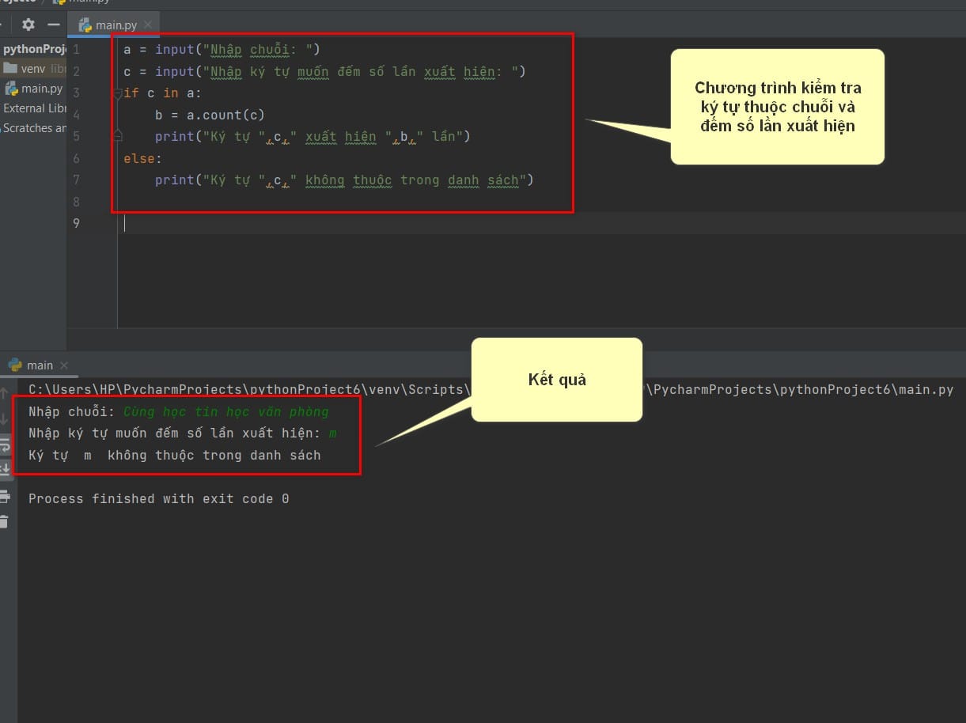Close the main run tab
966x723 pixels.
tap(65, 365)
